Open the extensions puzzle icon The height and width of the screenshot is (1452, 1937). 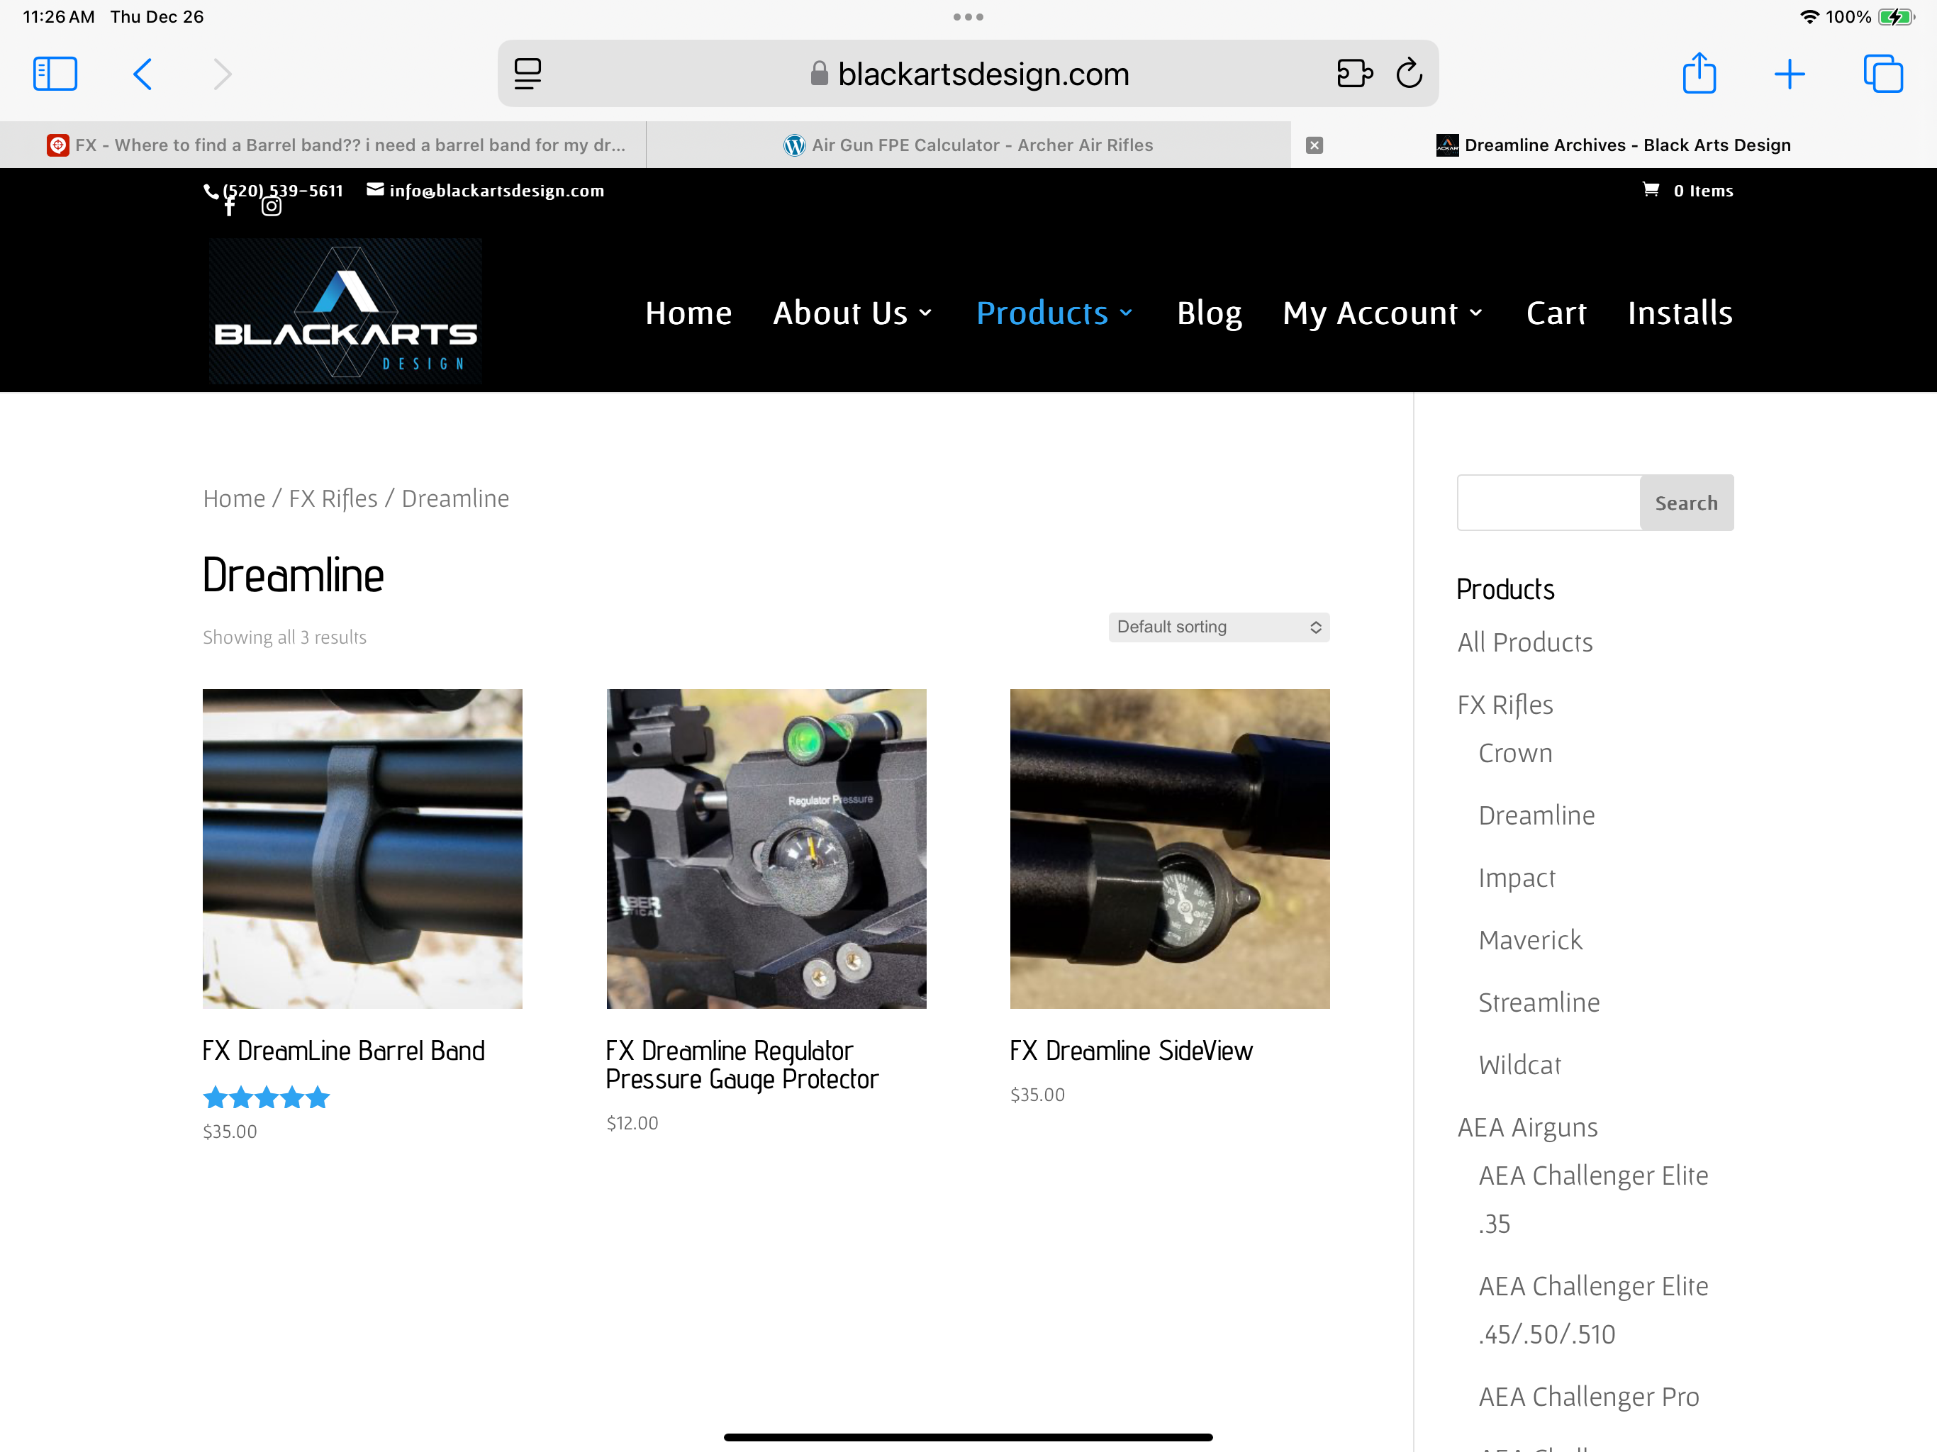pos(1353,74)
